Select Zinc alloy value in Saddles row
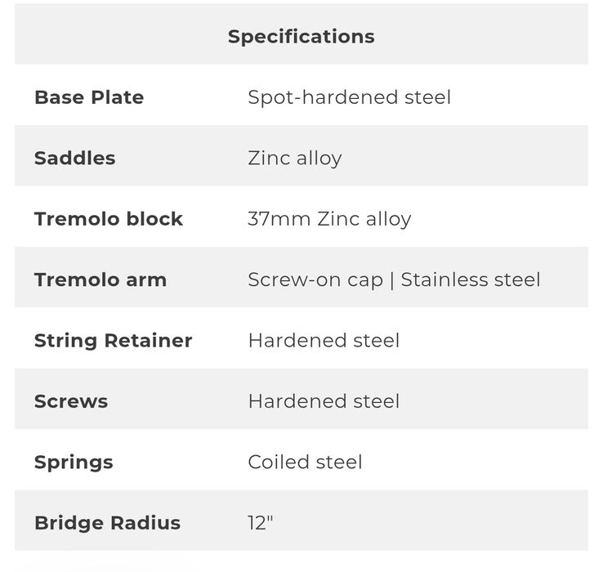The image size is (603, 572). click(294, 158)
